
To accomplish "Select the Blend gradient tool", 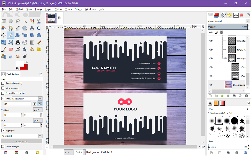I will point(32,42).
